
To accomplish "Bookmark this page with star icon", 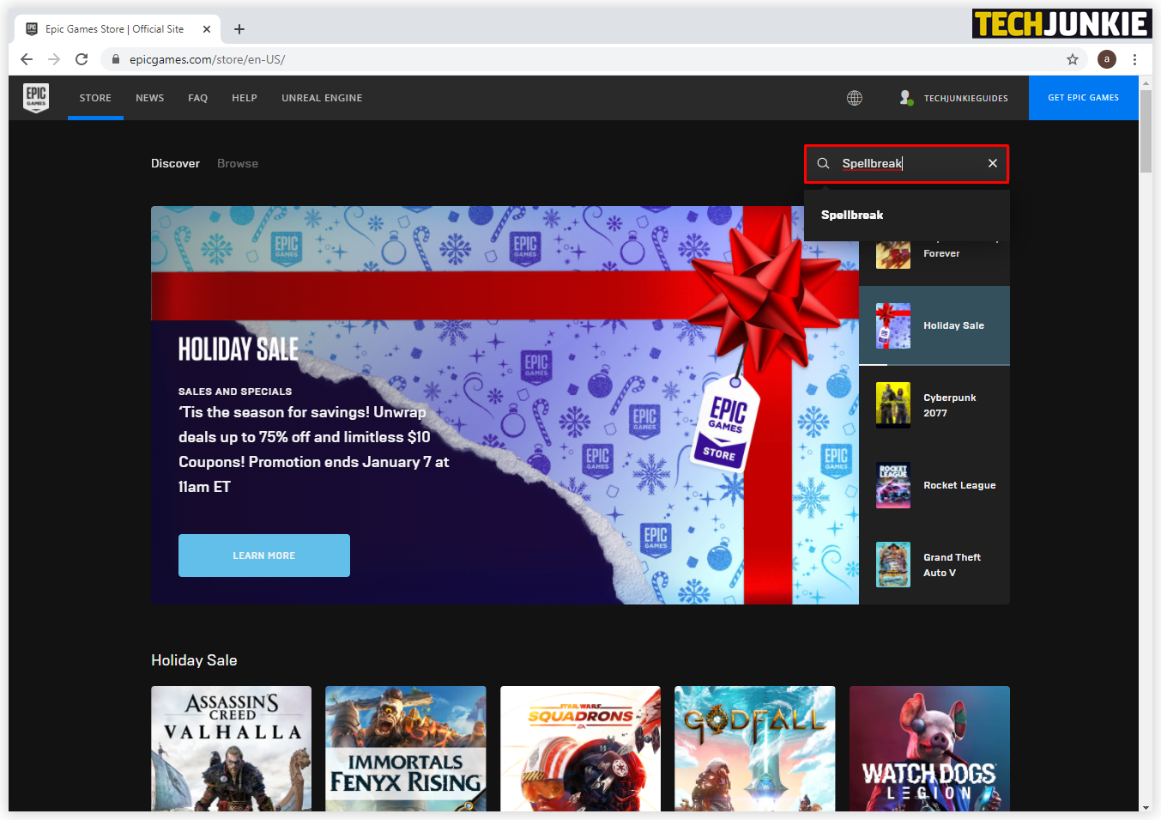I will tap(1072, 59).
